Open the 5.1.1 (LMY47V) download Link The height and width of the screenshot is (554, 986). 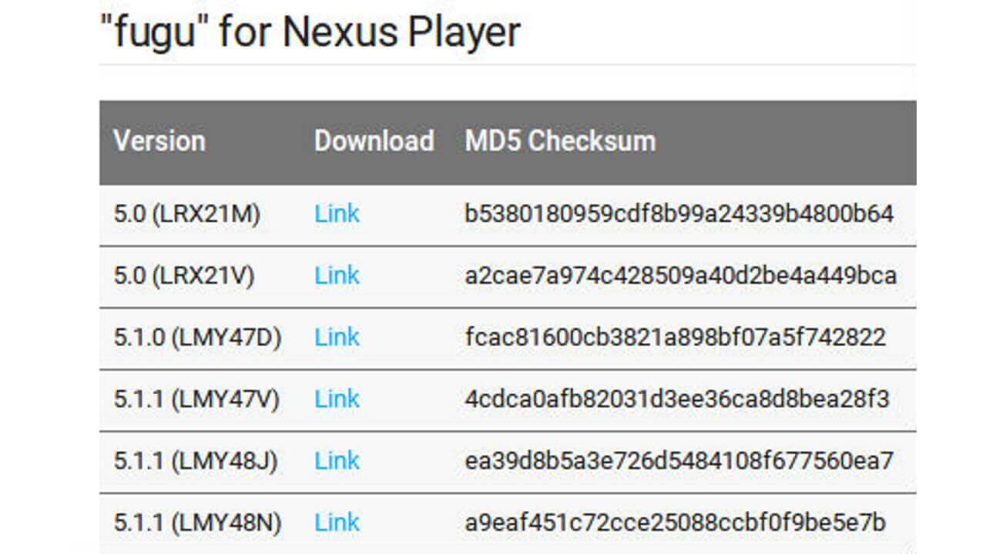pyautogui.click(x=337, y=399)
